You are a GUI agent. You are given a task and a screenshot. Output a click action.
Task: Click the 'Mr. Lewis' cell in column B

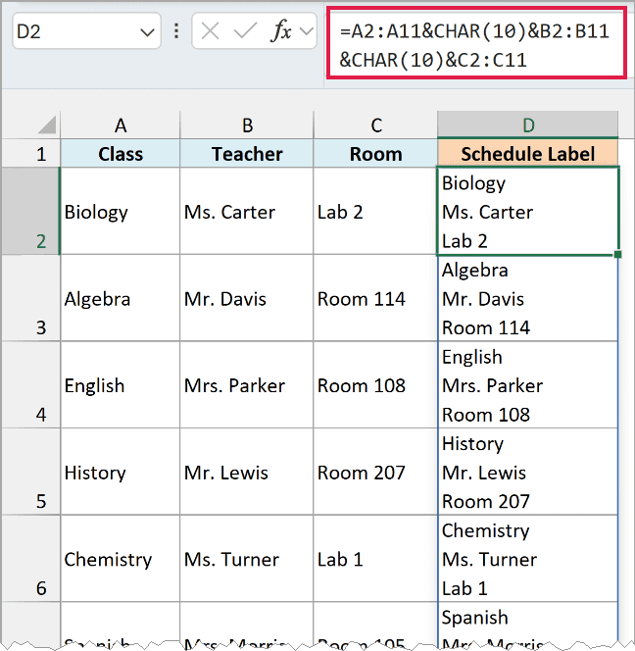click(x=247, y=472)
